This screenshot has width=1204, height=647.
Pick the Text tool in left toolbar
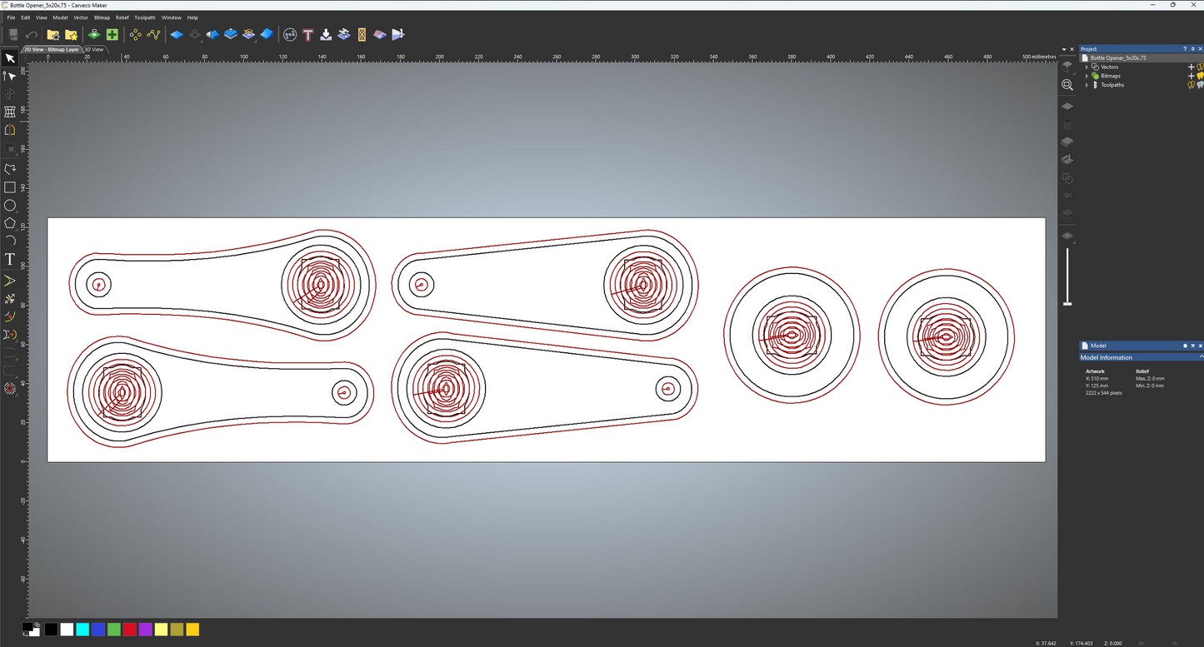(x=10, y=260)
